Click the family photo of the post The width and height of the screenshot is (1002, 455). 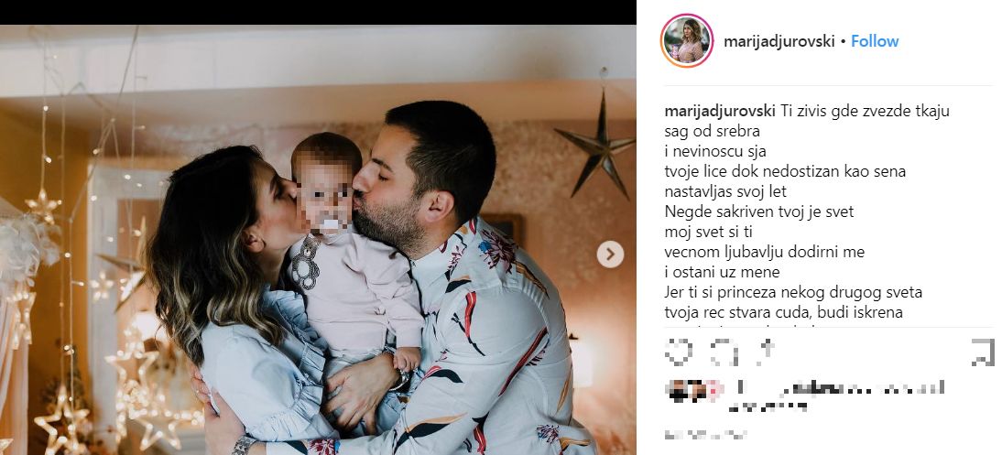(x=318, y=240)
